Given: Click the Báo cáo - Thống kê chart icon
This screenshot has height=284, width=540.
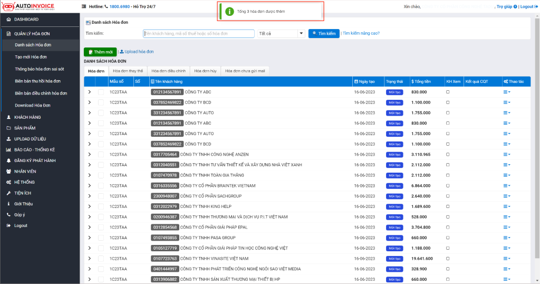Looking at the screenshot, I should click(8, 149).
